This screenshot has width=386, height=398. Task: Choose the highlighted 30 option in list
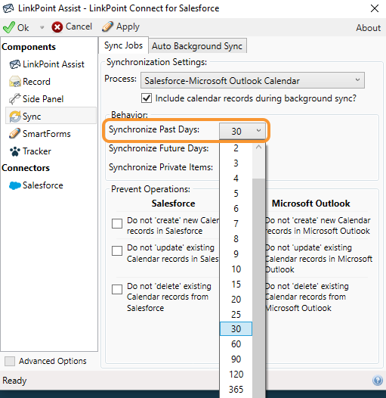[x=236, y=328]
